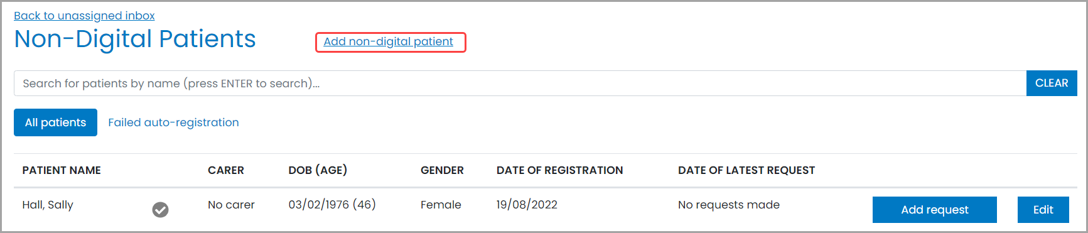Focus the patient name search field
Screen dimensions: 1088x233
[x=520, y=84]
